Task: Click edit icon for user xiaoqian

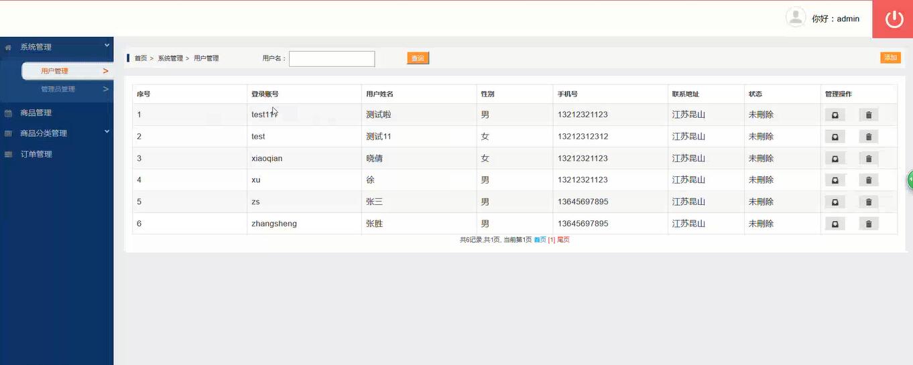Action: point(835,159)
